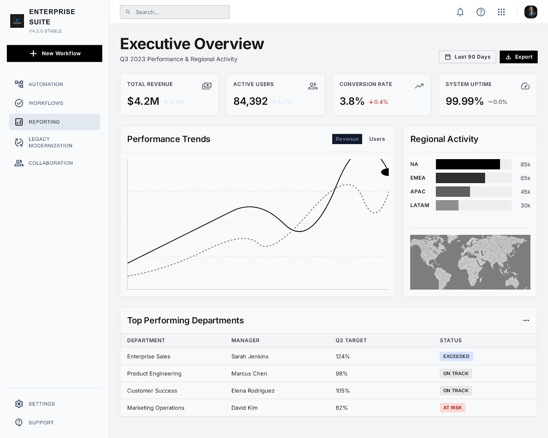Open the Collaboration section
548x438 pixels.
tap(54, 163)
